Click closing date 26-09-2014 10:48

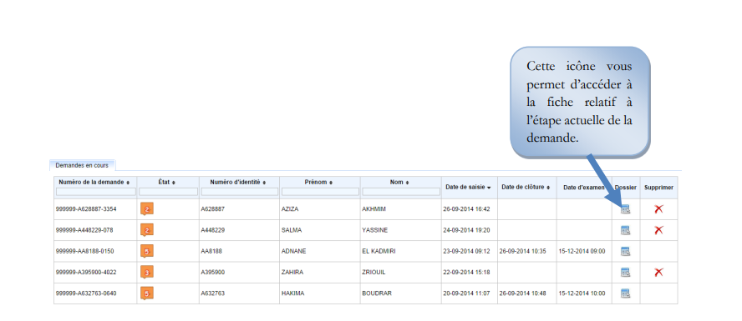(x=522, y=293)
